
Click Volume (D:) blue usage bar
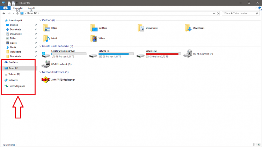116,54
